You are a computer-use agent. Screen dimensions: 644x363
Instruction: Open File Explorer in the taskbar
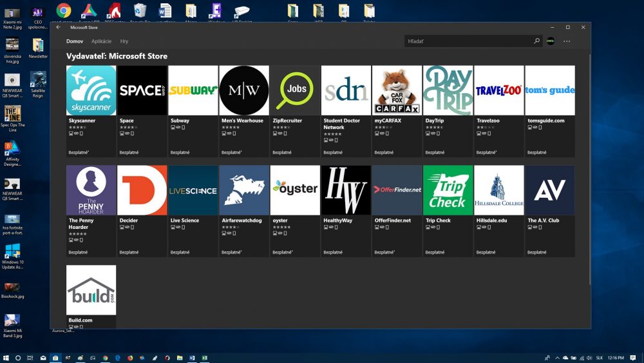[180, 358]
